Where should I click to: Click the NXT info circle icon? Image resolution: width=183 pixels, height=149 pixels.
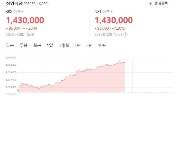125,34
